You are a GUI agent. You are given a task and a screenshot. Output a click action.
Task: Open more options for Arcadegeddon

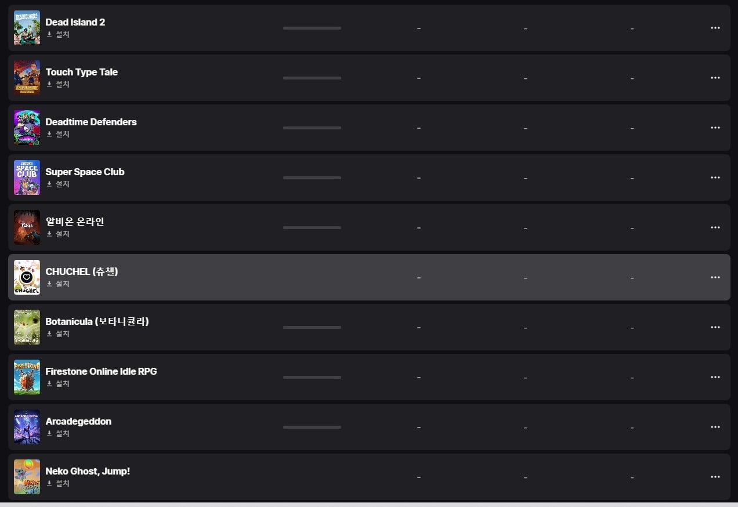click(x=715, y=427)
